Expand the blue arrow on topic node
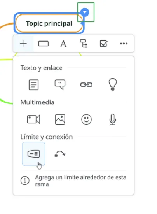 pos(85,12)
